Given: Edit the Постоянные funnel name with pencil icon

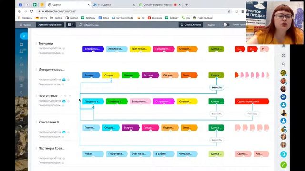Looking at the screenshot, I should pos(61,96).
